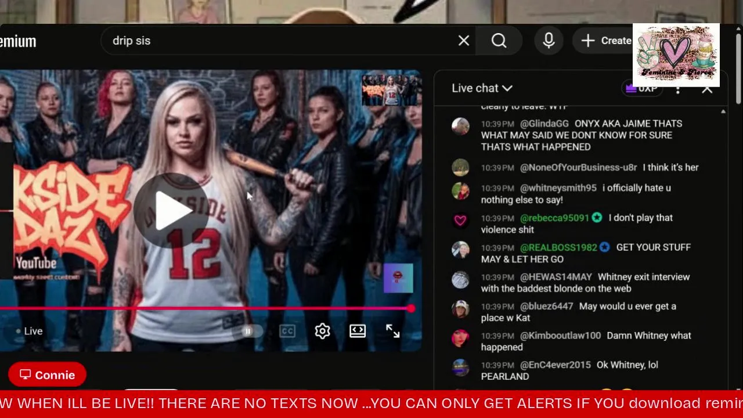The image size is (743, 418).
Task: Click the small channel thumbnail overlay on video
Action: pyautogui.click(x=391, y=91)
